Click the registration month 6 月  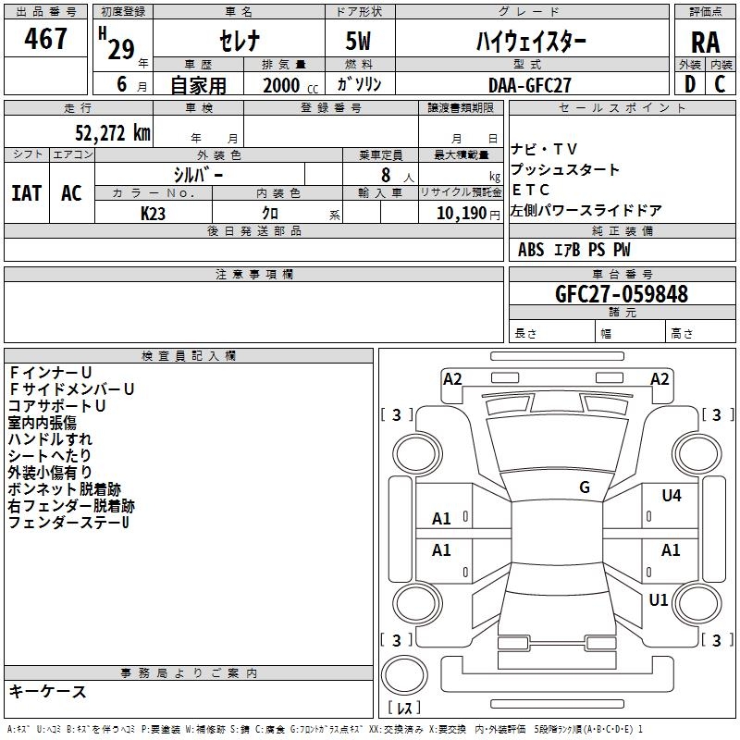point(131,84)
